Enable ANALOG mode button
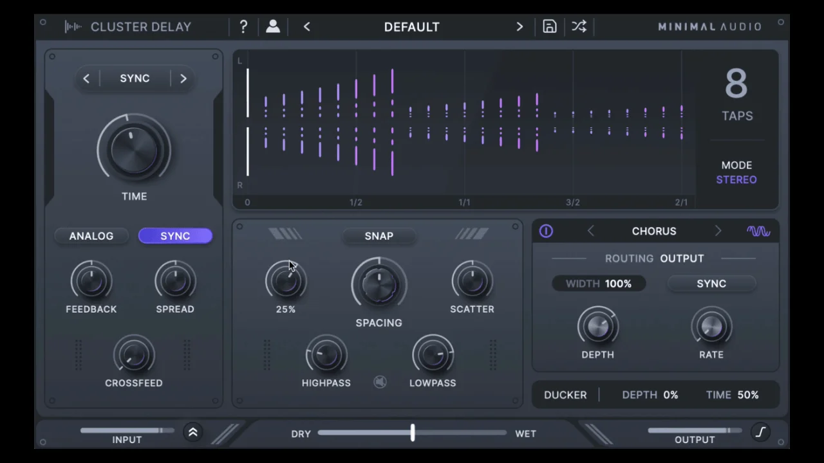The height and width of the screenshot is (463, 824). 91,236
